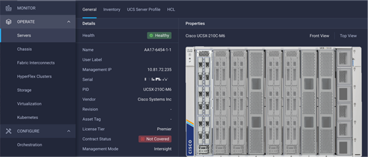Viewport: 368px width, 157px height.
Task: Switch to the General tab
Action: click(90, 9)
